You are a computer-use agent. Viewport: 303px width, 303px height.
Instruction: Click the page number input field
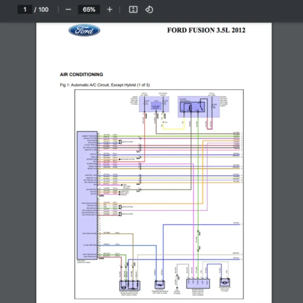coord(25,10)
